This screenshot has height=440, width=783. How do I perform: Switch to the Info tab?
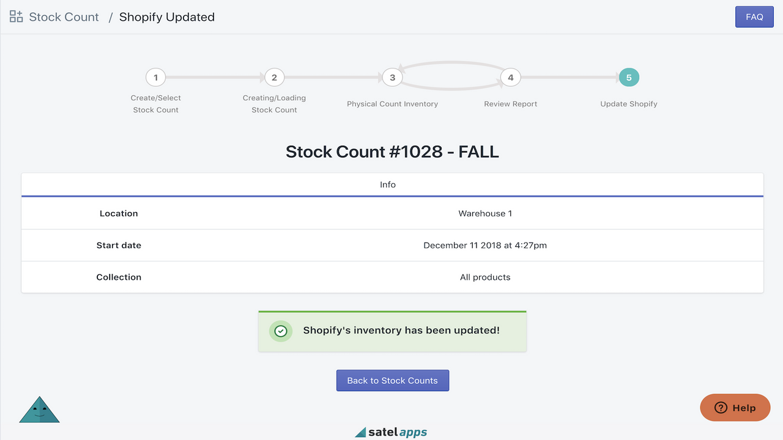(x=388, y=184)
